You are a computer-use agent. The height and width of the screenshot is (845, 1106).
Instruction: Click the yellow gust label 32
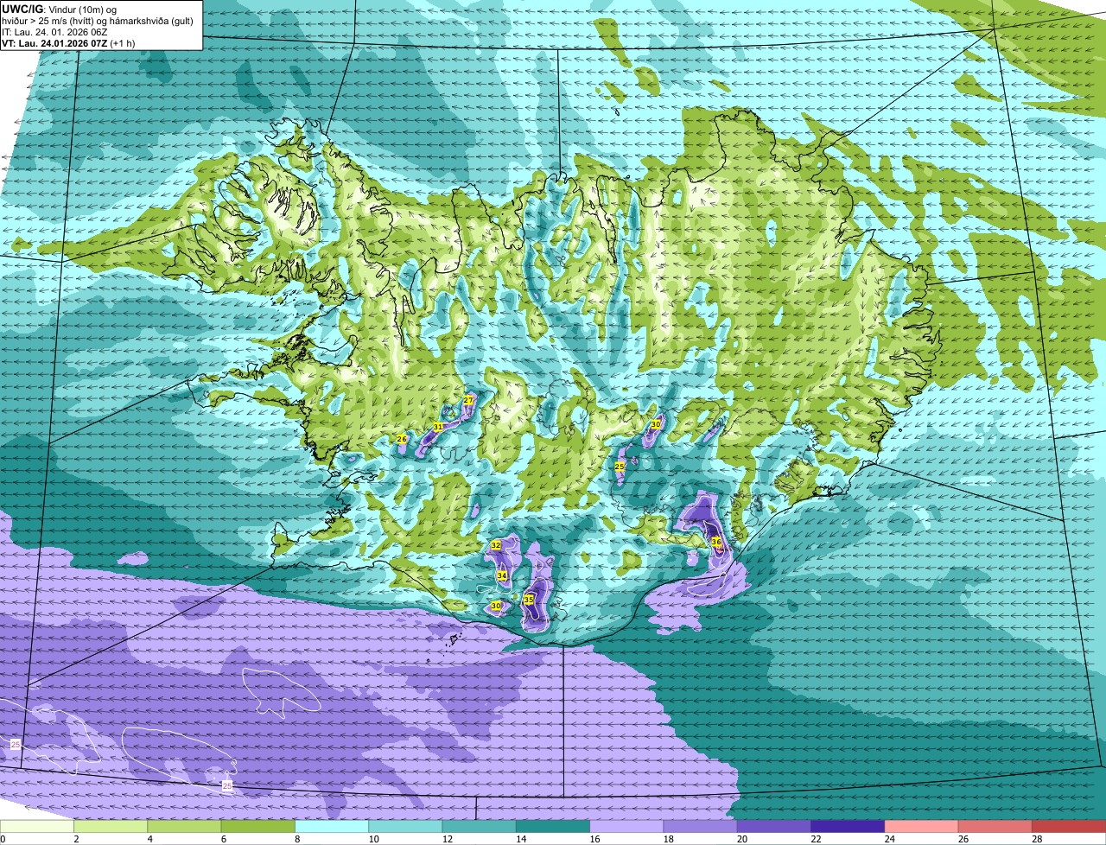[x=496, y=545]
